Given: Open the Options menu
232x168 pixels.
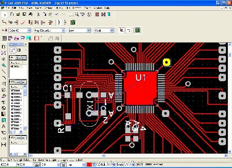Looking at the screenshot, I should click(x=48, y=8).
